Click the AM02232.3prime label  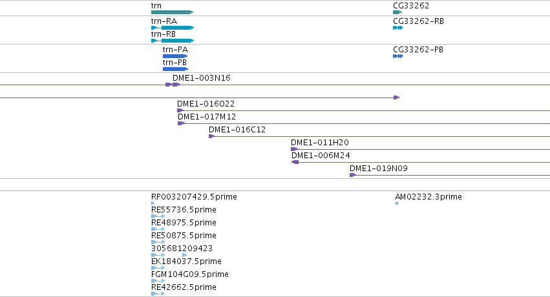(428, 197)
